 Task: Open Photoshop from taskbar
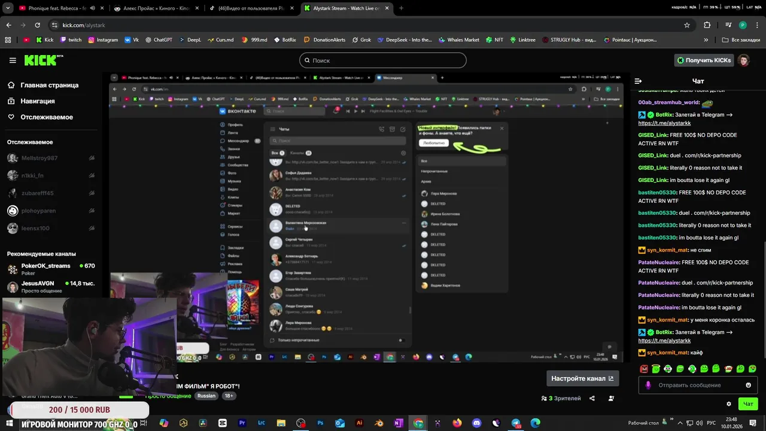click(320, 423)
